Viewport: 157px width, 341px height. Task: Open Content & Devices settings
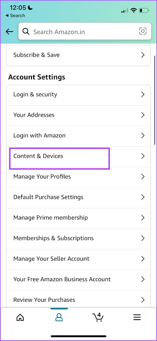pos(38,156)
